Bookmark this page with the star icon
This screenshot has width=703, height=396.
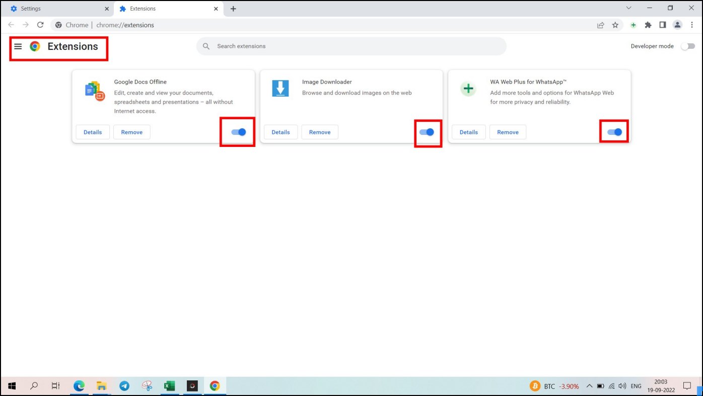[615, 25]
